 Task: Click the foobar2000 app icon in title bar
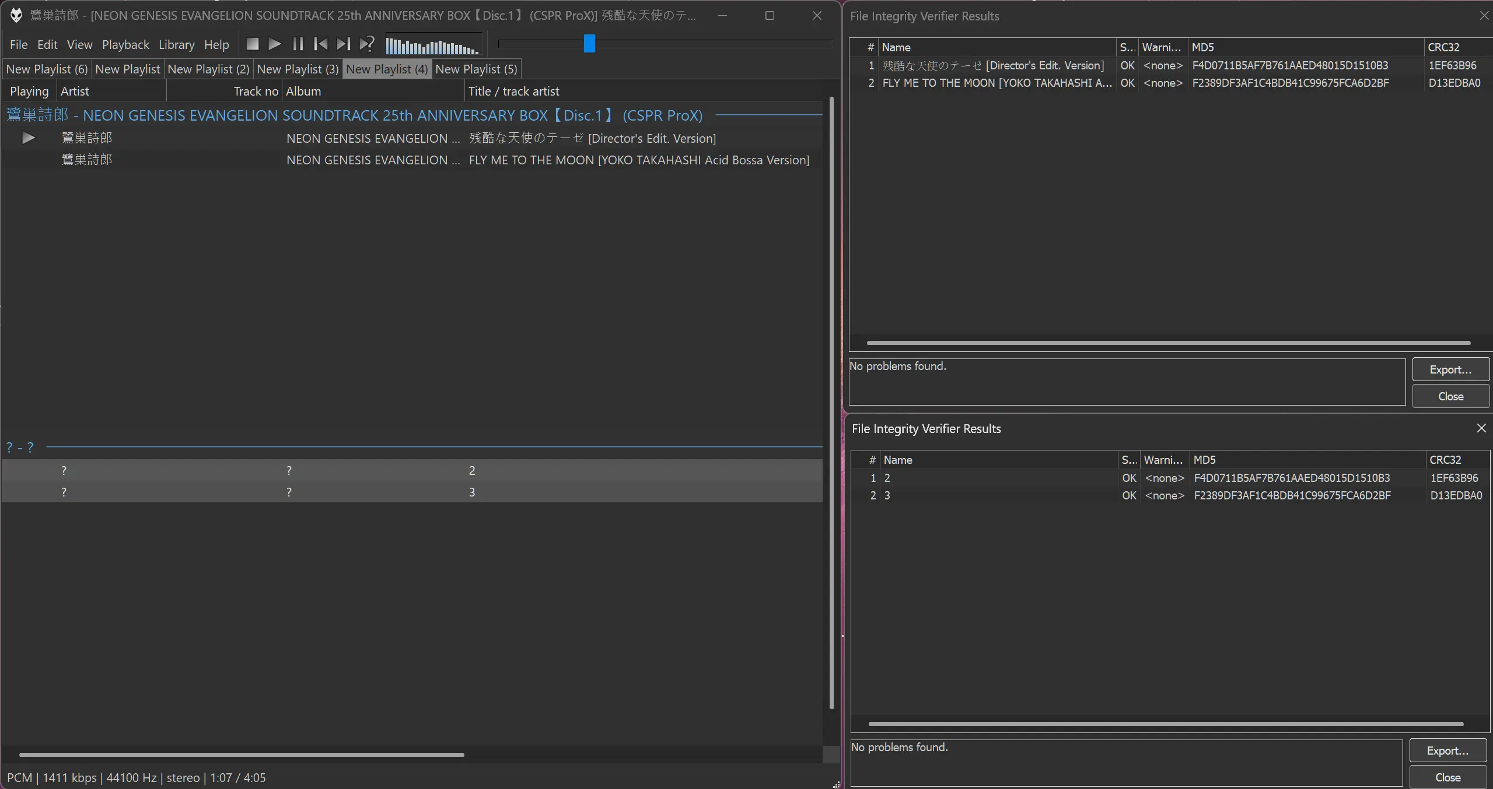click(x=16, y=15)
